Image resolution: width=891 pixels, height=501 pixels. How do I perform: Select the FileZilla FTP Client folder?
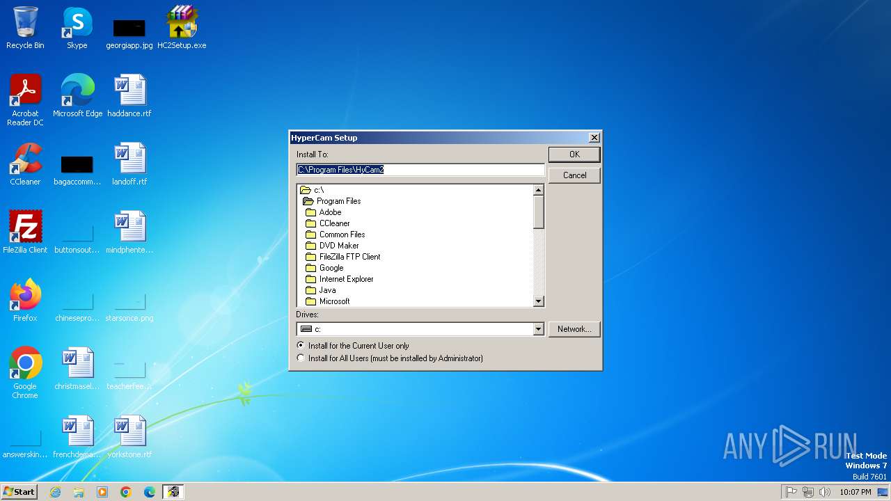click(343, 257)
